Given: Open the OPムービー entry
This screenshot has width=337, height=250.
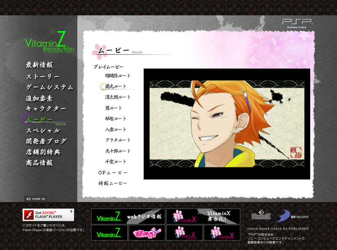Looking at the screenshot, I should [113, 173].
